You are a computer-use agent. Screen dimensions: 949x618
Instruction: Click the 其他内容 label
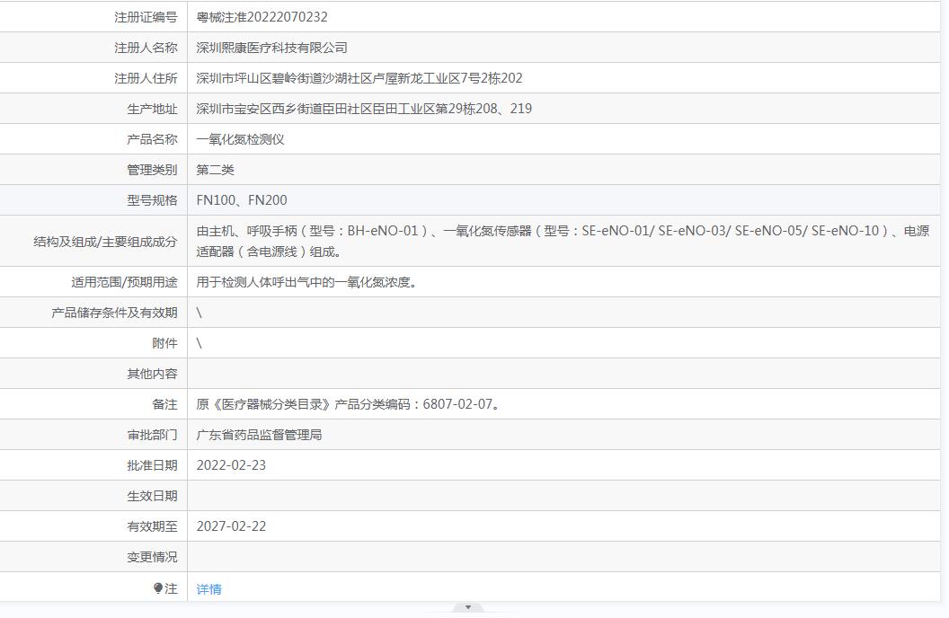click(x=152, y=374)
